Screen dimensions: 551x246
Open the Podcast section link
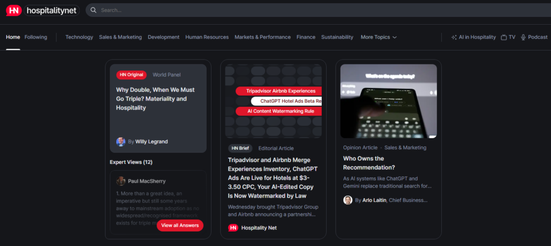click(x=538, y=37)
